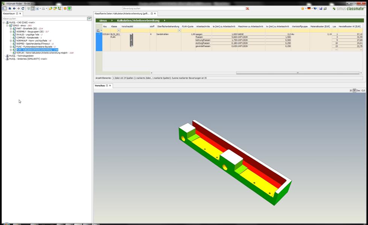Navigate back with the left arrow icon
This screenshot has height=225, width=368.
tap(14, 8)
